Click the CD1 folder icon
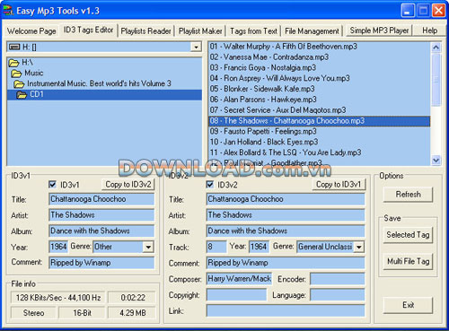Screen dimensions: 449x331 pyautogui.click(x=22, y=95)
